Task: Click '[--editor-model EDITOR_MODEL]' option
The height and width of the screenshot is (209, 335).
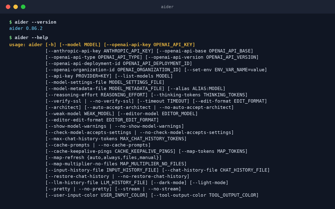Action: click(x=158, y=114)
